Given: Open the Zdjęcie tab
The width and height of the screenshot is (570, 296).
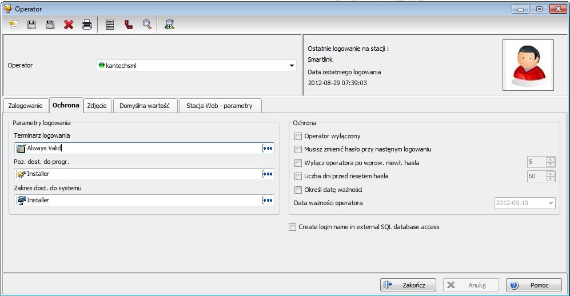Looking at the screenshot, I should pos(97,106).
